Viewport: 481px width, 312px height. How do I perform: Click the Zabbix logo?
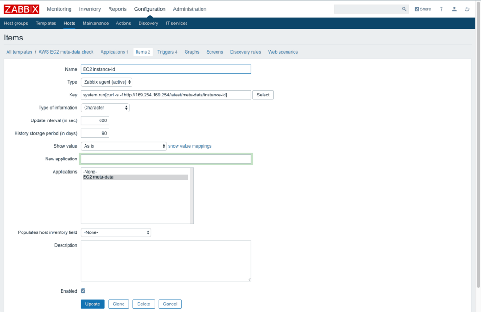[x=22, y=9]
